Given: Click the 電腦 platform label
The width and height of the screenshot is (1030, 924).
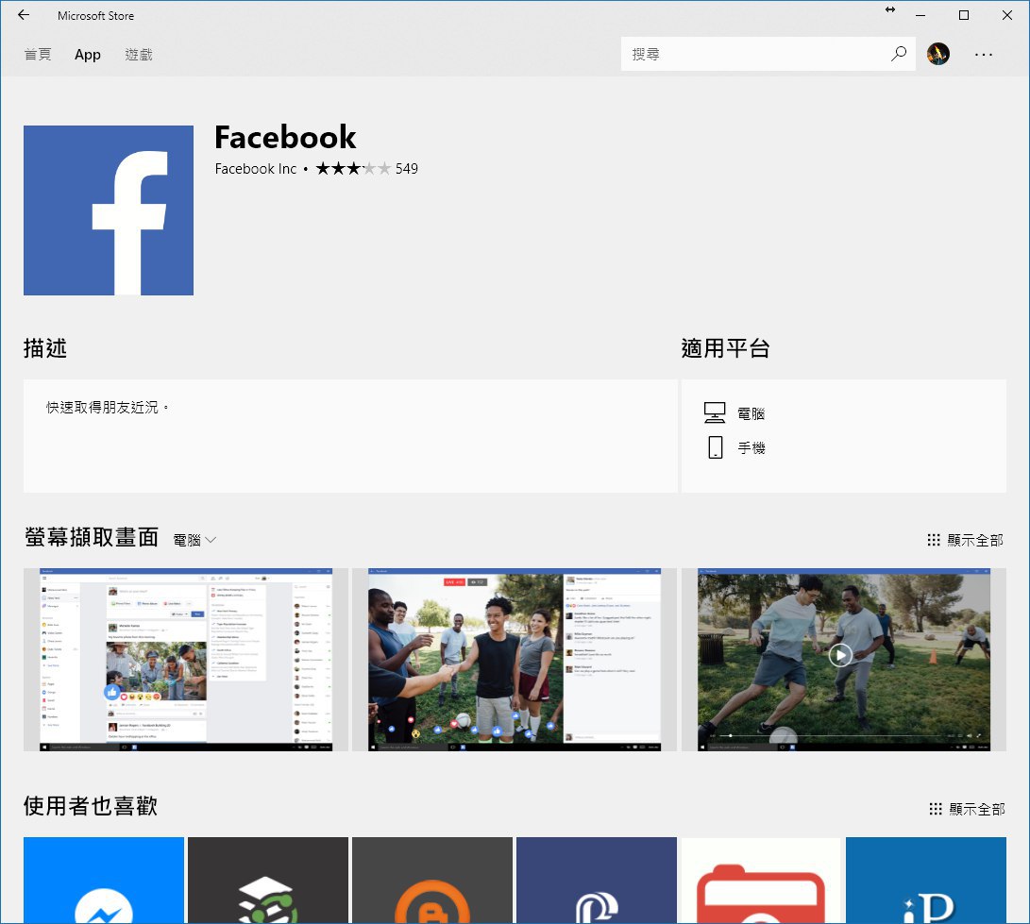Looking at the screenshot, I should click(751, 413).
